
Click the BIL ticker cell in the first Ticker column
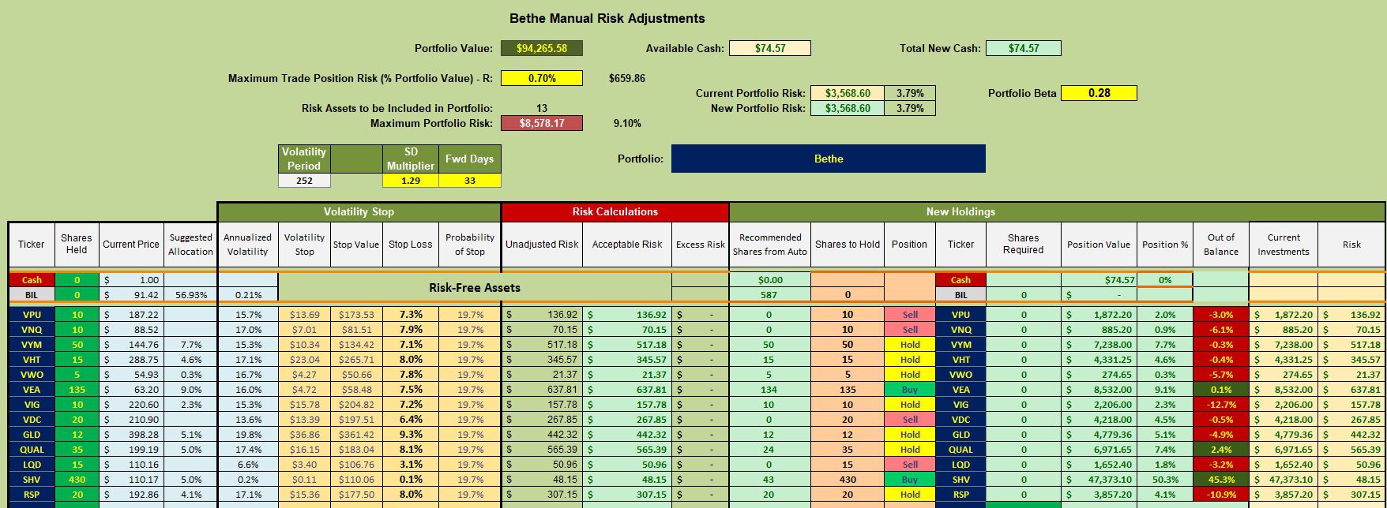coord(32,295)
